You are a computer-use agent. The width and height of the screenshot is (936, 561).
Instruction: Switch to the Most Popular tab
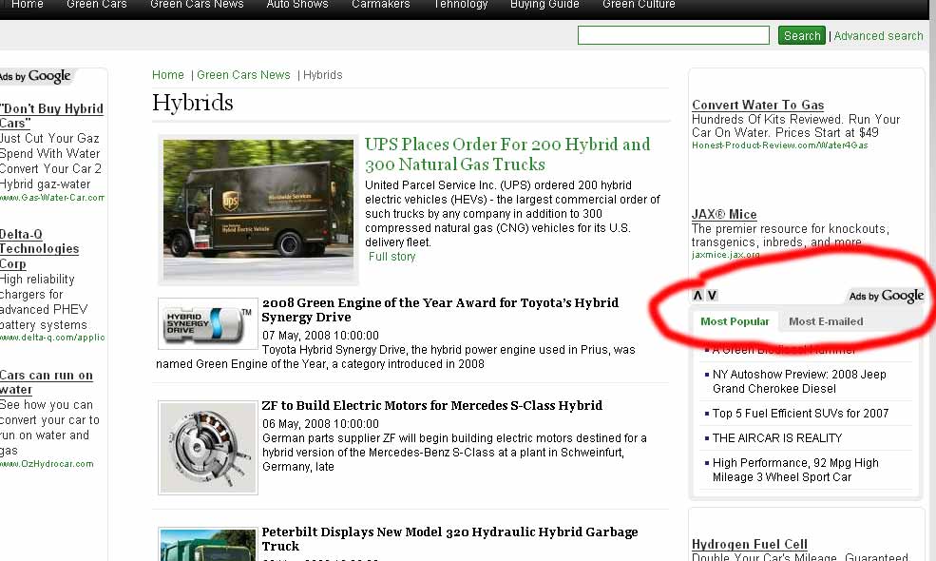click(x=735, y=321)
